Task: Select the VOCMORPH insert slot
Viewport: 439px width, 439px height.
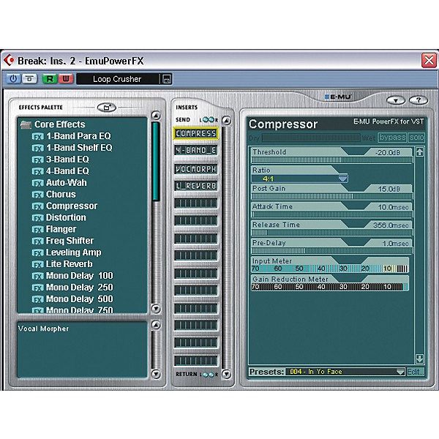Action: point(195,169)
